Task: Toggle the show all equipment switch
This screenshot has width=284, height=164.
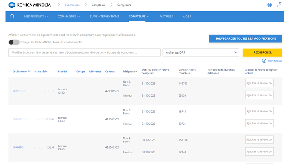Action: [x=14, y=42]
